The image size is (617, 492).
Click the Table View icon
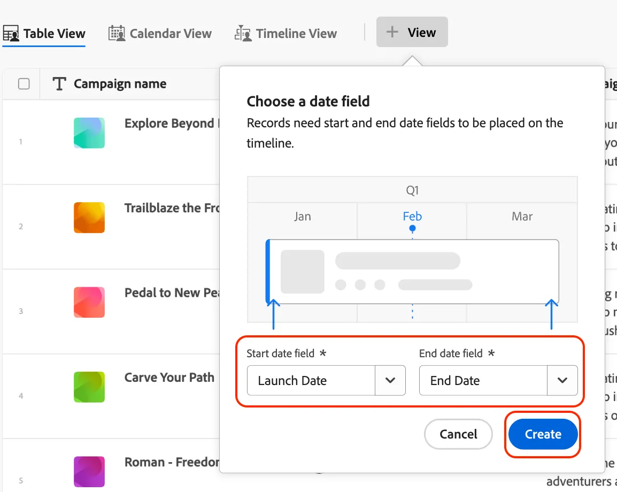(x=11, y=34)
